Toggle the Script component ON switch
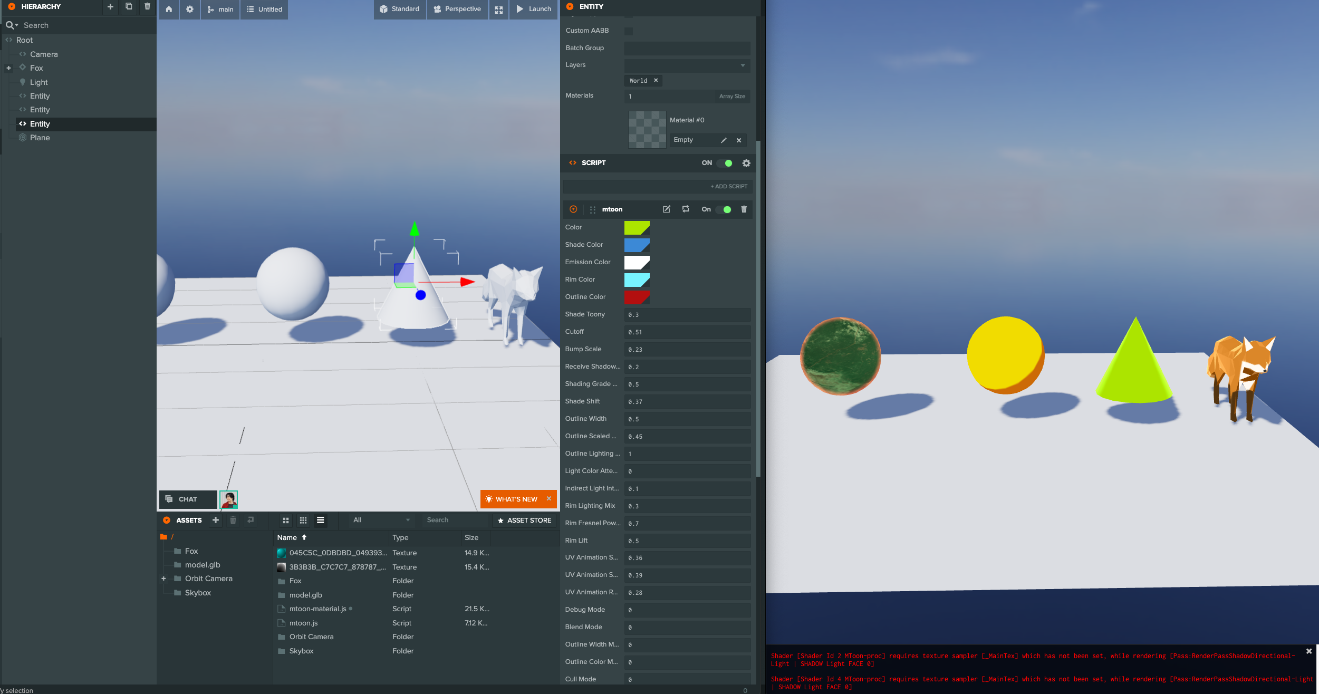This screenshot has height=694, width=1319. tap(726, 163)
